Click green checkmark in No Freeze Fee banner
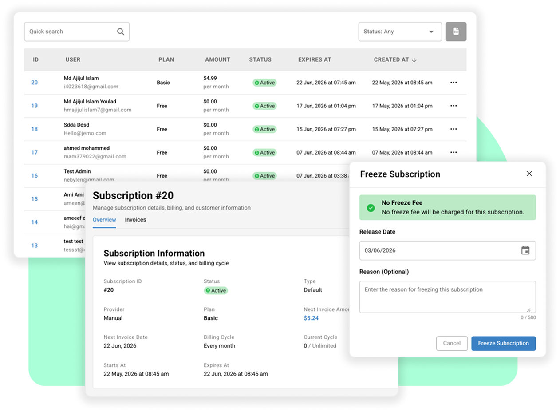Screen dimensions: 560x412 pos(371,208)
